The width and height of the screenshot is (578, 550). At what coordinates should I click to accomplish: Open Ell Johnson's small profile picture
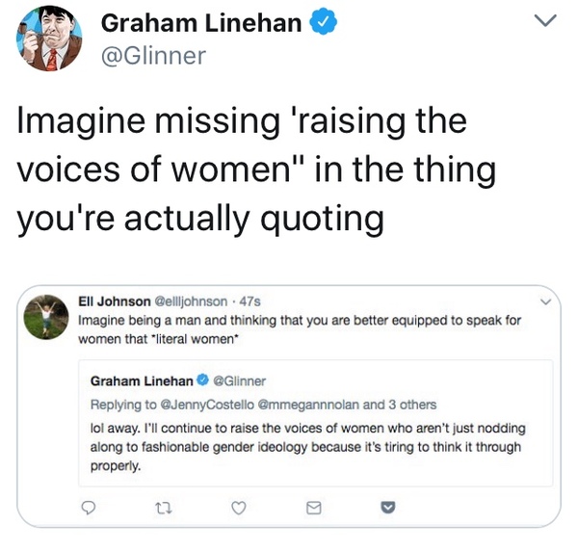pyautogui.click(x=49, y=319)
